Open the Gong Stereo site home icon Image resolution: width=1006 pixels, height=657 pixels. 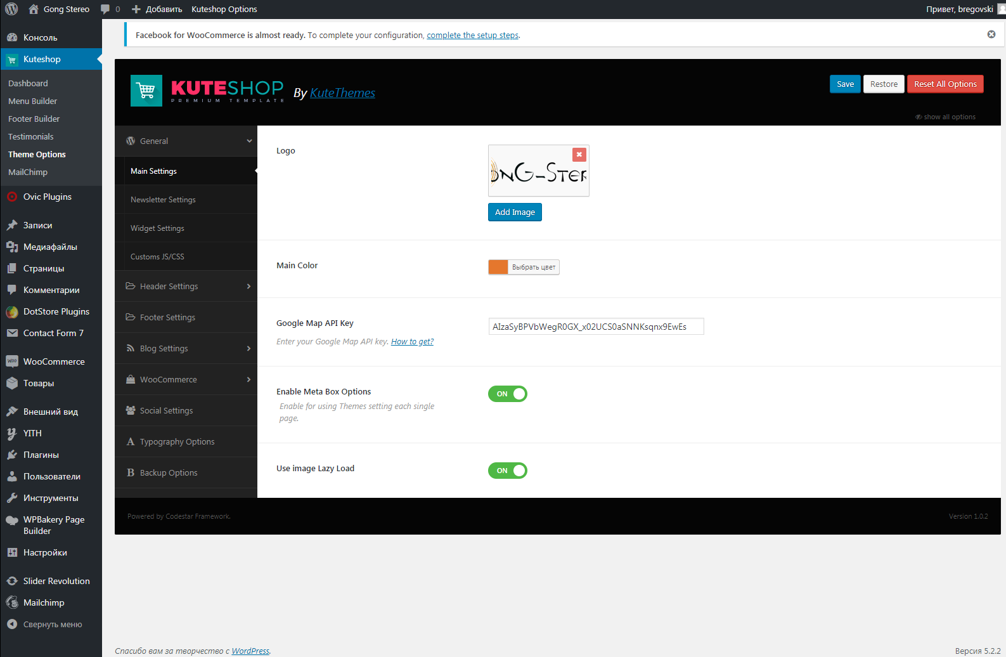tap(34, 9)
